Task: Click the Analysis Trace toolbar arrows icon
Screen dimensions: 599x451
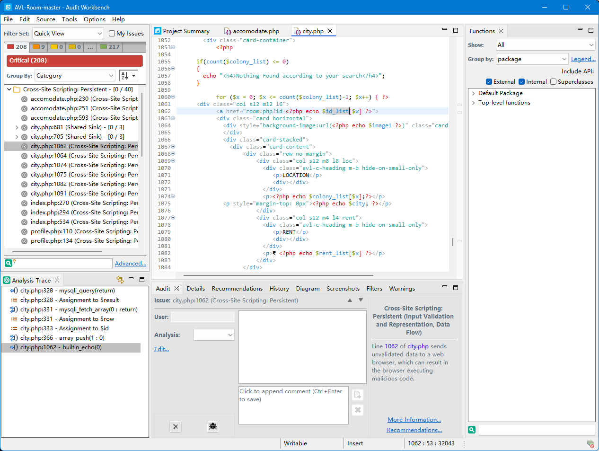Action: 120,280
